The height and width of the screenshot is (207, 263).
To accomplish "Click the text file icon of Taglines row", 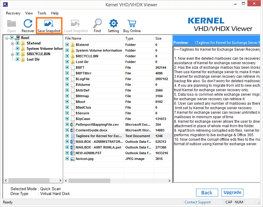I will click(x=73, y=136).
